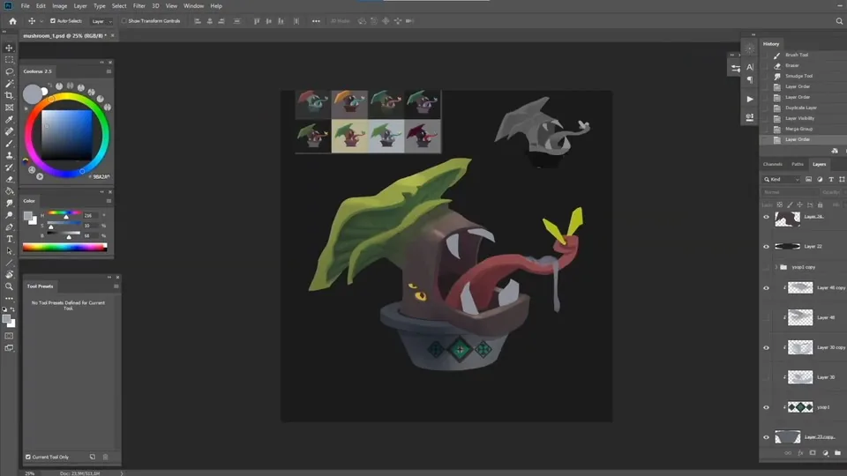Image resolution: width=847 pixels, height=476 pixels.
Task: Add layer style fx icon
Action: point(800,453)
